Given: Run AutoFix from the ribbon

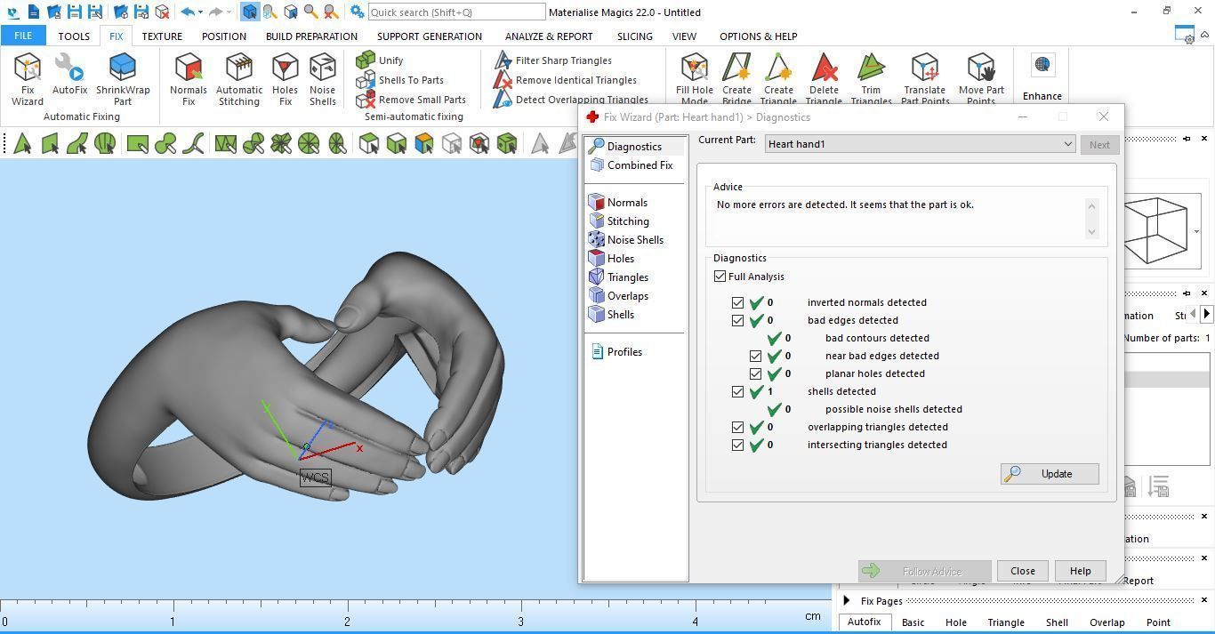Looking at the screenshot, I should pyautogui.click(x=69, y=75).
